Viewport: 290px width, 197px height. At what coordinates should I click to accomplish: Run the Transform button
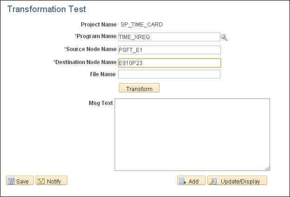(x=139, y=88)
